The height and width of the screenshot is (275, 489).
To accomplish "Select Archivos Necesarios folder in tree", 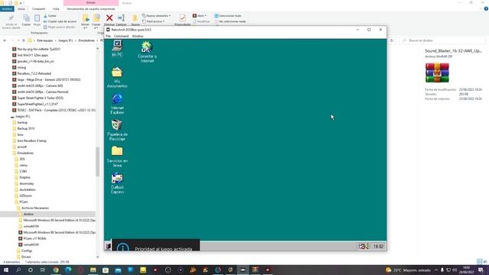I will [34, 208].
